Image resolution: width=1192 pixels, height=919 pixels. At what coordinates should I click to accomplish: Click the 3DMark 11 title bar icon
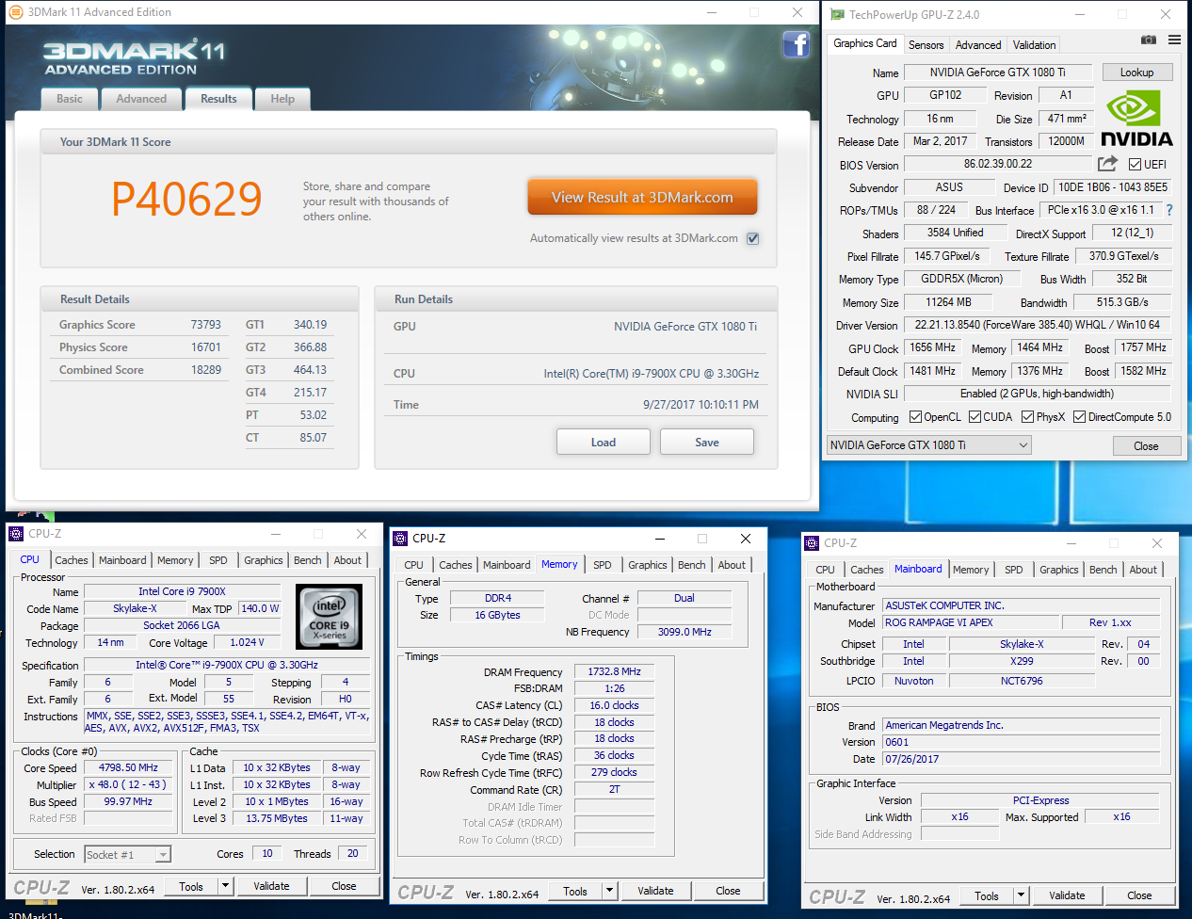click(x=15, y=12)
